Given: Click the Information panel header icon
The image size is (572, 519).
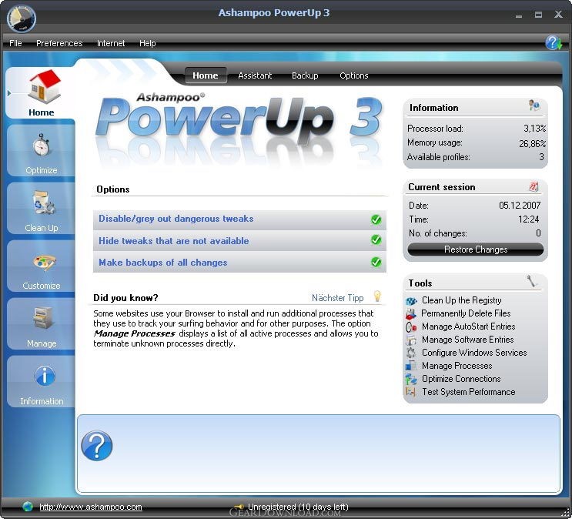Looking at the screenshot, I should pos(534,106).
